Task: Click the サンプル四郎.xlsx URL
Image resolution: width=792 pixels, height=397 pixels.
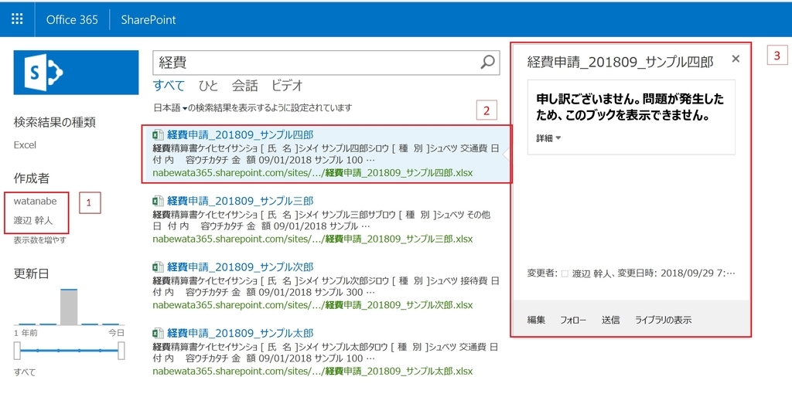Action: (x=312, y=173)
